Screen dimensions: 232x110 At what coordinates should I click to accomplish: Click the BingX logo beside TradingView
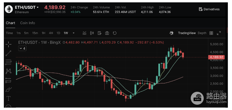(171, 33)
